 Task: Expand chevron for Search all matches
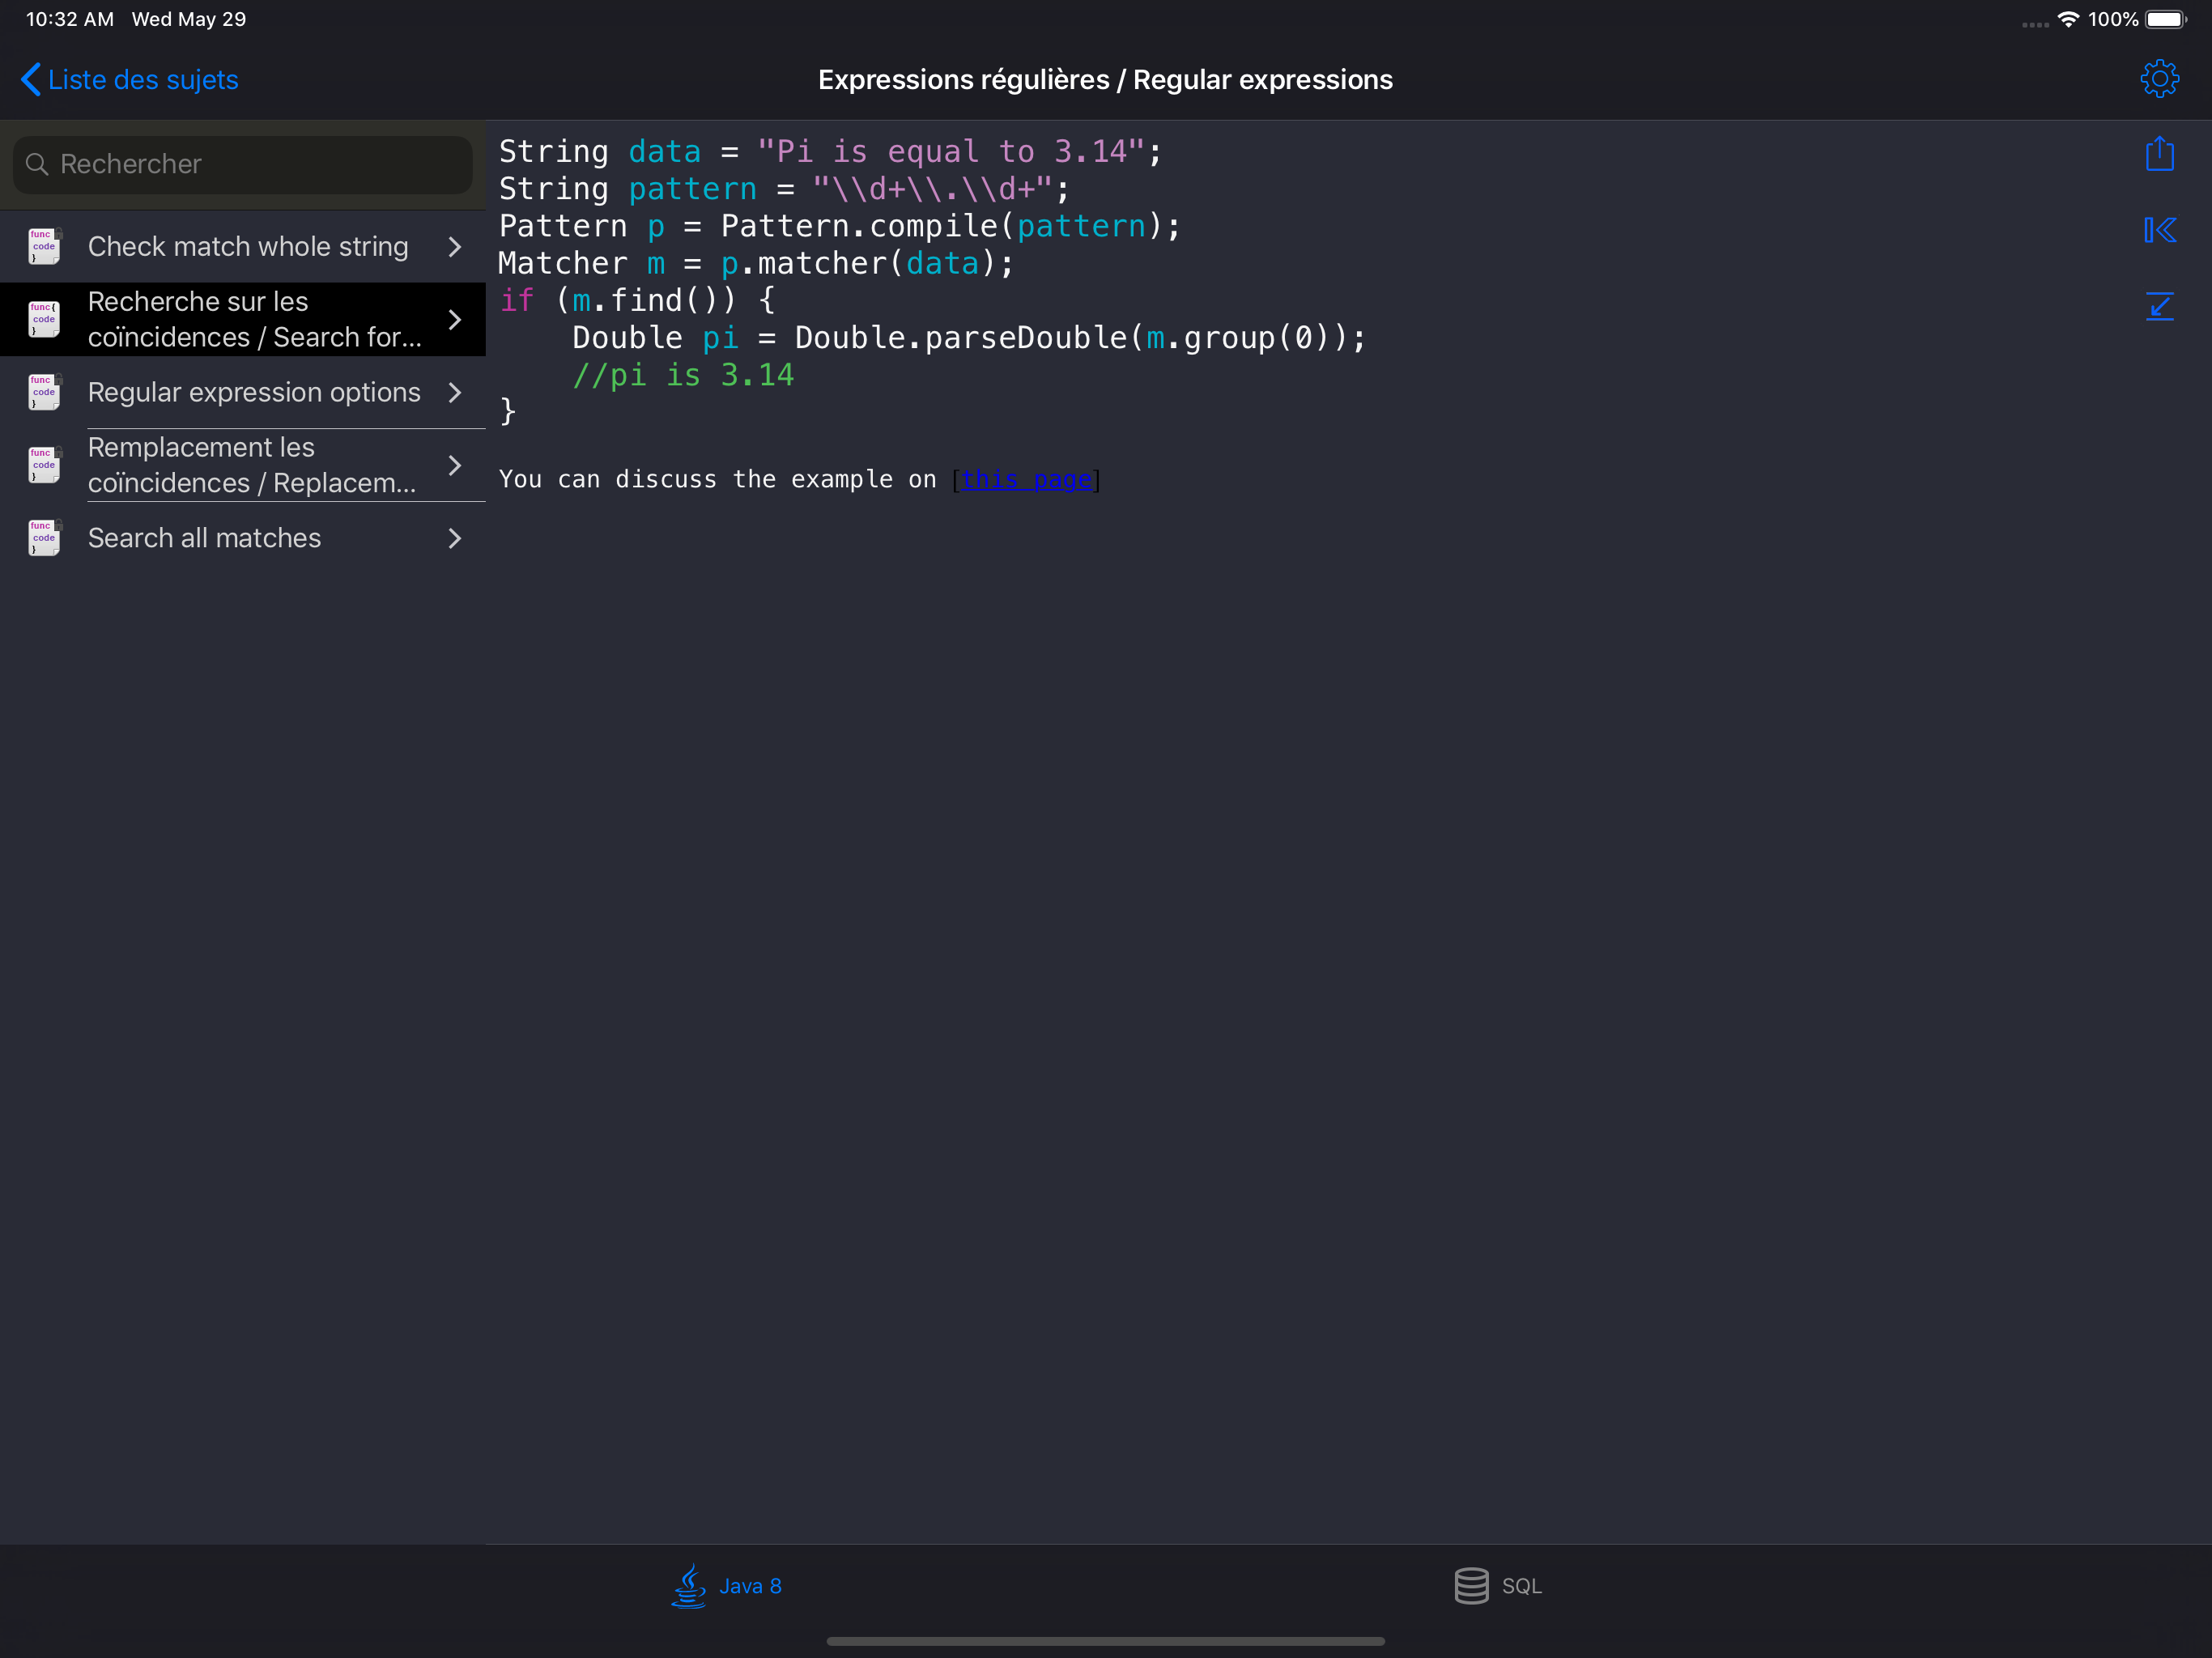click(x=455, y=538)
